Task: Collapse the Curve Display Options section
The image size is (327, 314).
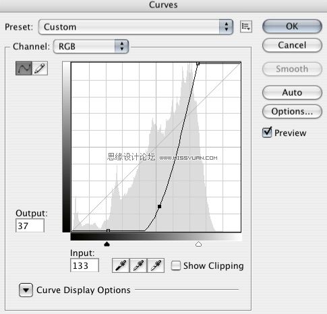Action: coord(26,290)
